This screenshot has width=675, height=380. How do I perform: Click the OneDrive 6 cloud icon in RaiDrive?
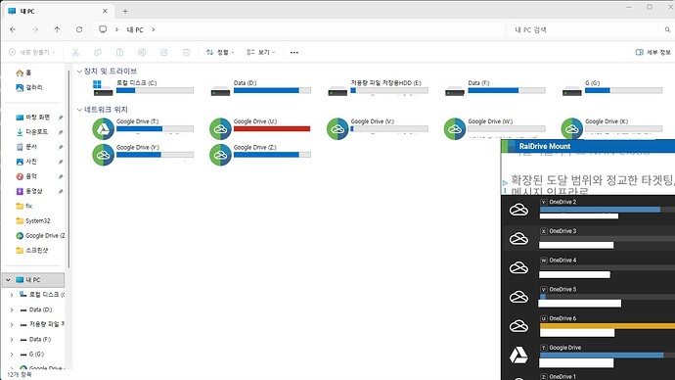[518, 326]
